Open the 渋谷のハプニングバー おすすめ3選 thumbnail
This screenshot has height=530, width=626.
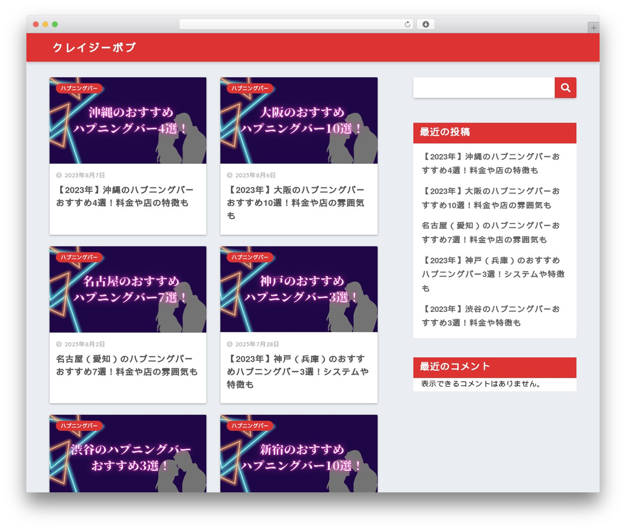click(x=128, y=454)
